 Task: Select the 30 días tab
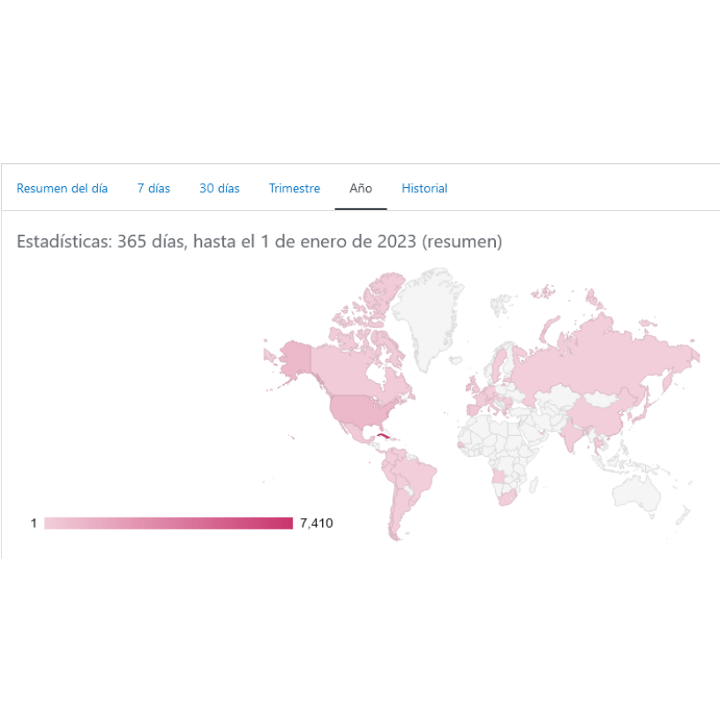coord(219,188)
